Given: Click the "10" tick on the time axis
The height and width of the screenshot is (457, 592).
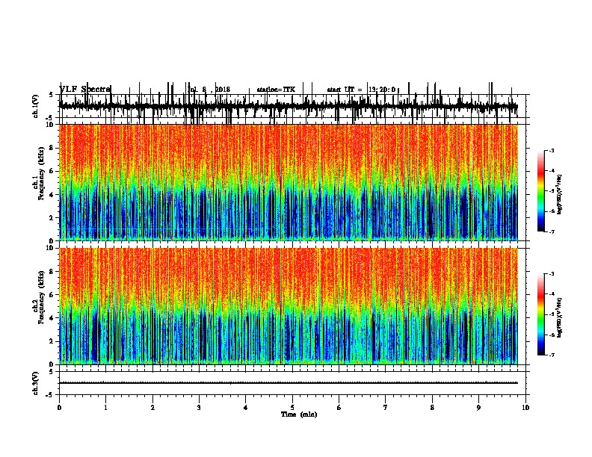Looking at the screenshot, I should coord(525,408).
